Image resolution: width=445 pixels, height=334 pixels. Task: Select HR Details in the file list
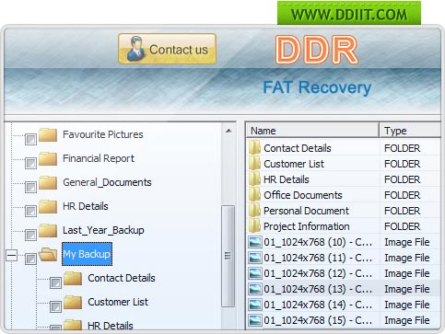pyautogui.click(x=287, y=179)
